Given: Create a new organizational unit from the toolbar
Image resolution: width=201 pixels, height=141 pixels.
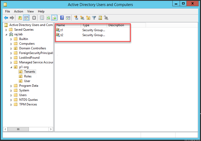Looking at the screenshot, I should click(x=88, y=18).
